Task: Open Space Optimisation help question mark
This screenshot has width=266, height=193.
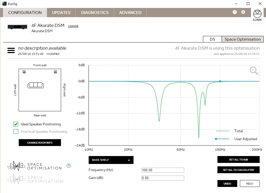Action: pos(69,166)
